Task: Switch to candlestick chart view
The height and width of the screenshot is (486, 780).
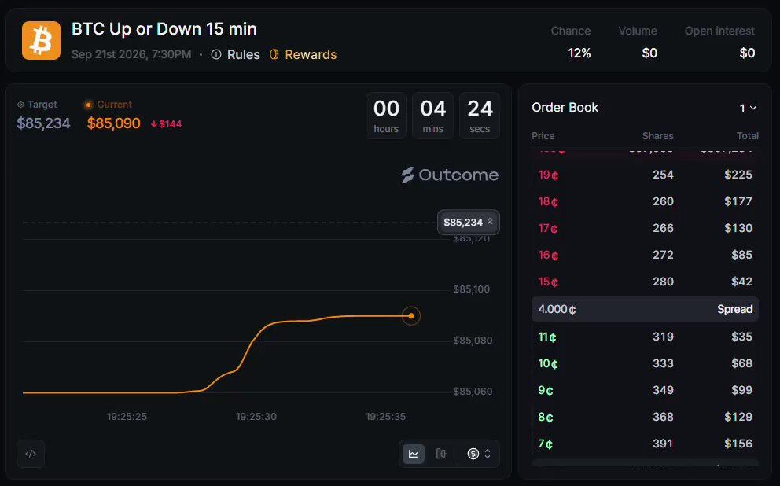Action: [441, 454]
